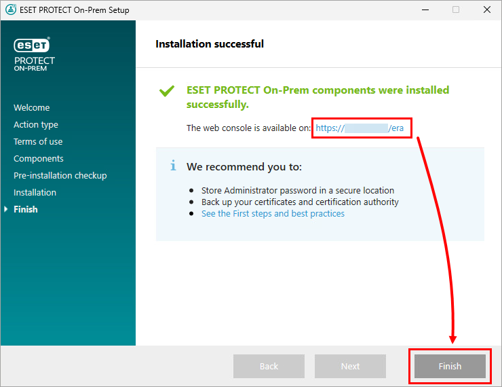502x387 pixels.
Task: Minimize the ESET setup window
Action: (x=425, y=10)
